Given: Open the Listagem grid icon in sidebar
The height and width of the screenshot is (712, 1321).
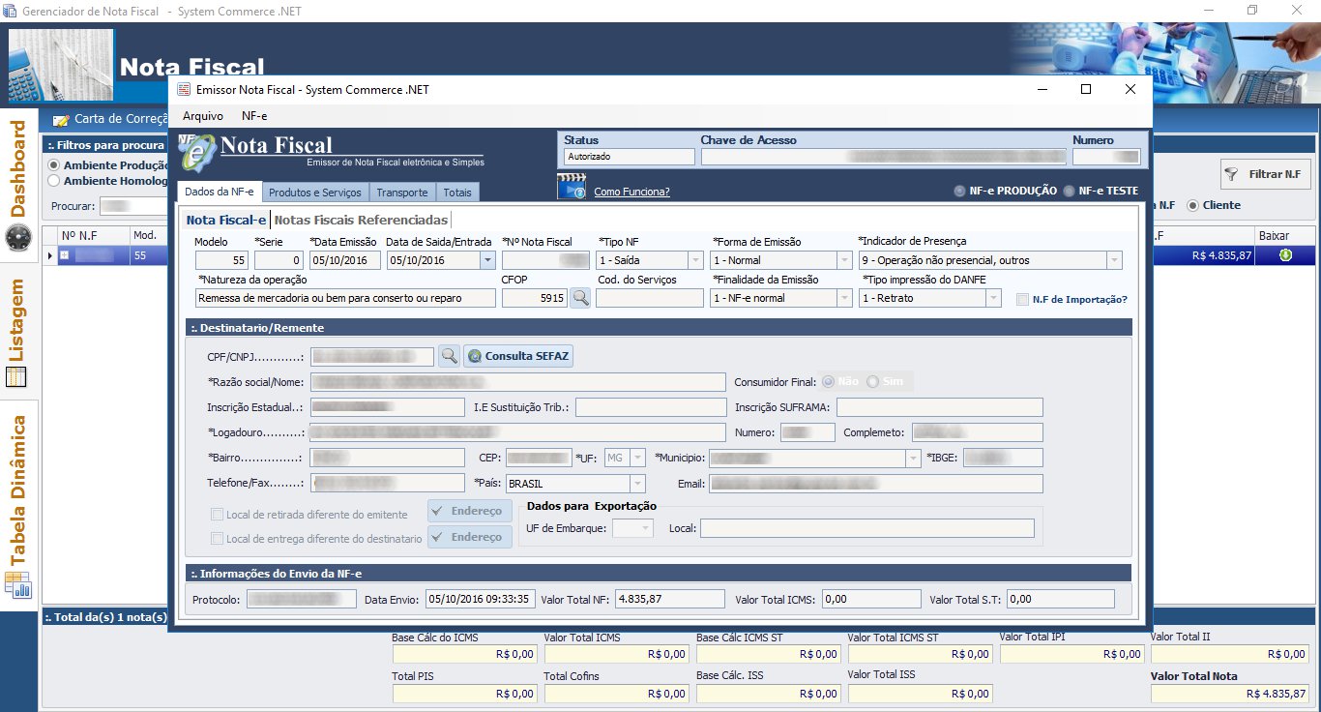Looking at the screenshot, I should 18,377.
